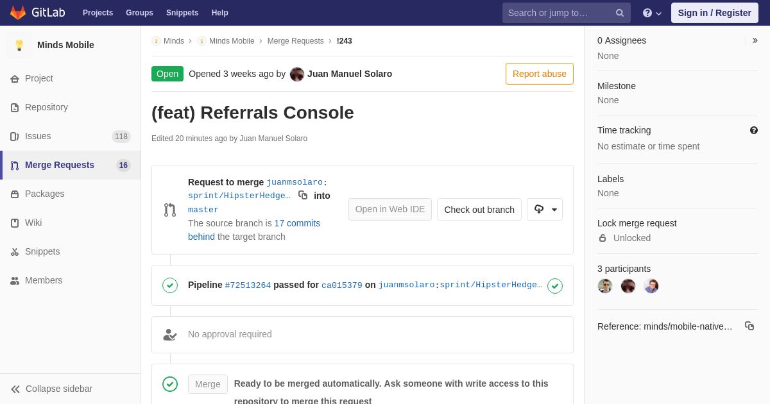Screen dimensions: 770x404
Task: Open the Projects menu in top bar
Action: 98,13
